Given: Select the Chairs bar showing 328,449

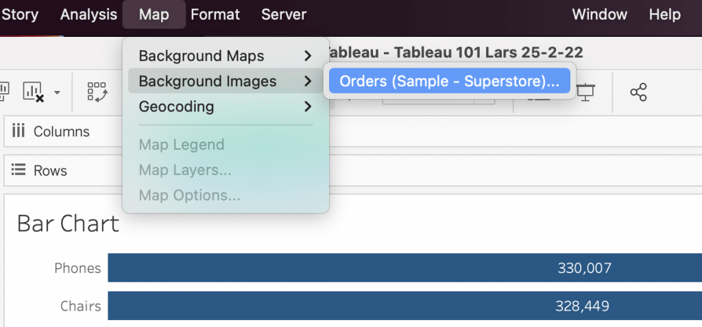Looking at the screenshot, I should tap(404, 306).
